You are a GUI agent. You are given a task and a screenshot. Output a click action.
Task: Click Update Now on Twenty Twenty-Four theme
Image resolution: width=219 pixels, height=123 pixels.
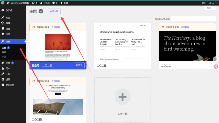56,81
